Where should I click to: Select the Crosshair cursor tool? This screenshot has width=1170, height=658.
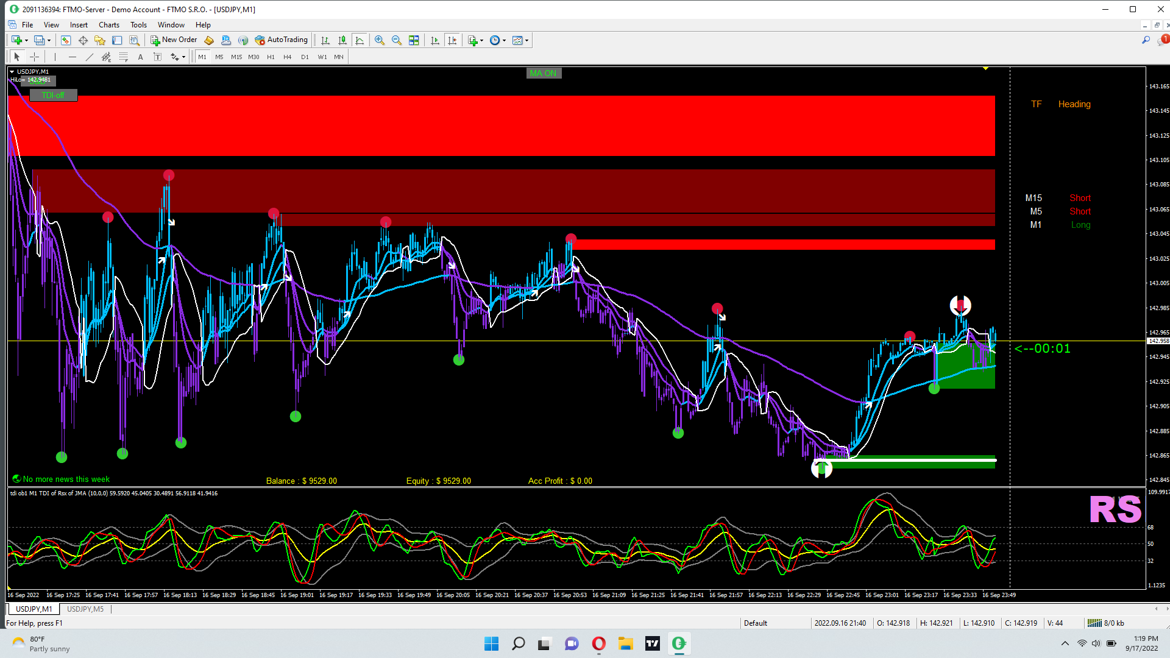click(x=35, y=57)
